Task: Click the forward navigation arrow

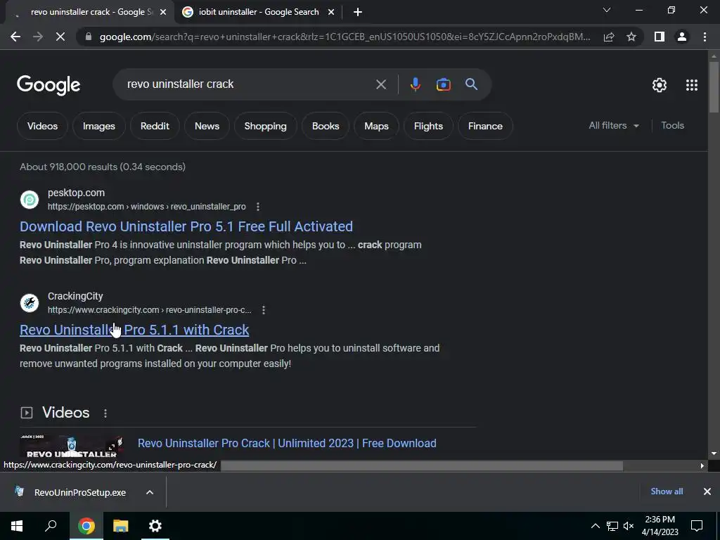Action: (x=38, y=37)
